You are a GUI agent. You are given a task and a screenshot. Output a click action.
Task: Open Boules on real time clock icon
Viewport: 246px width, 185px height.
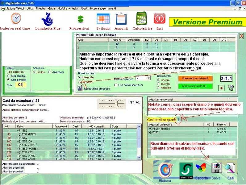coord(16,18)
